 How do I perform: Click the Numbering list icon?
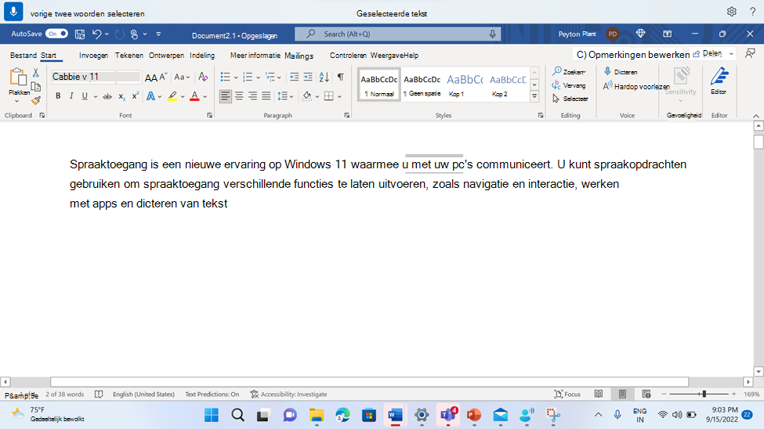[x=248, y=77]
